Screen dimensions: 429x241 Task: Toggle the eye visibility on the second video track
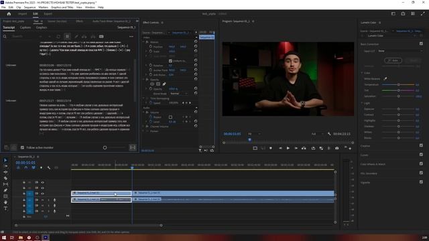pyautogui.click(x=42, y=188)
